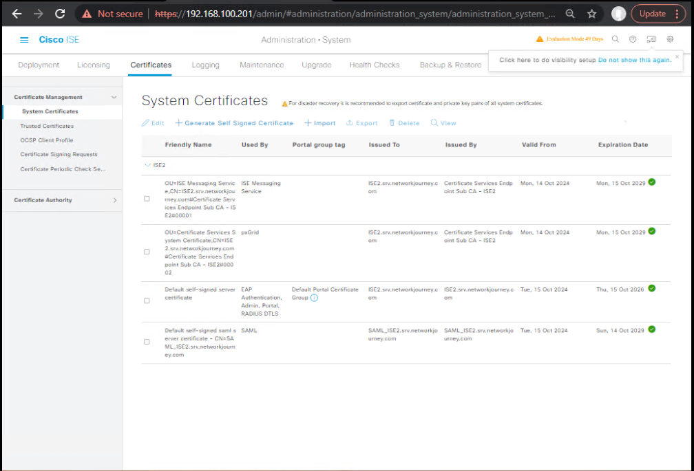This screenshot has width=694, height=471.
Task: Switch to the Deployment tab
Action: pos(39,65)
